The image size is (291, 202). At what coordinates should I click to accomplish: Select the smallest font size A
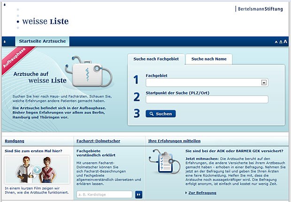click(276, 42)
